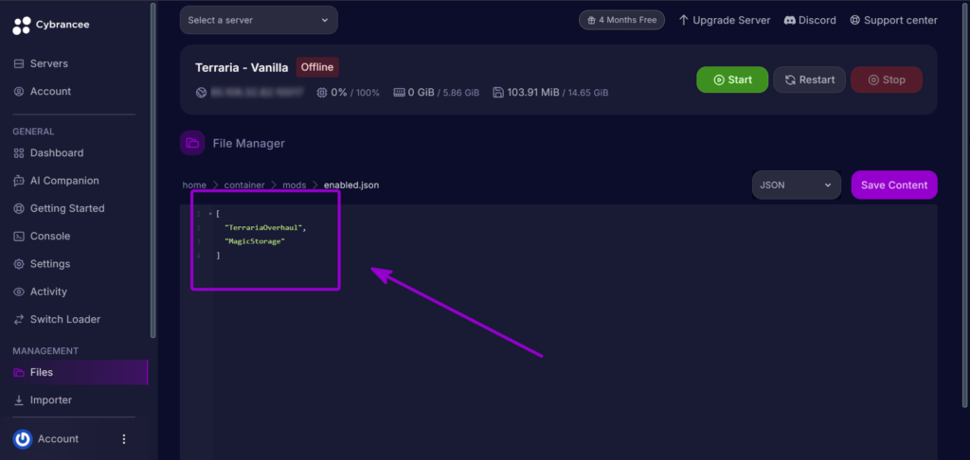Click the Dashboard grid icon

(19, 152)
